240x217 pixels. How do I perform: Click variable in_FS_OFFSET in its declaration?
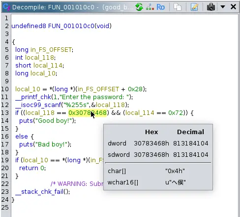coord(51,50)
